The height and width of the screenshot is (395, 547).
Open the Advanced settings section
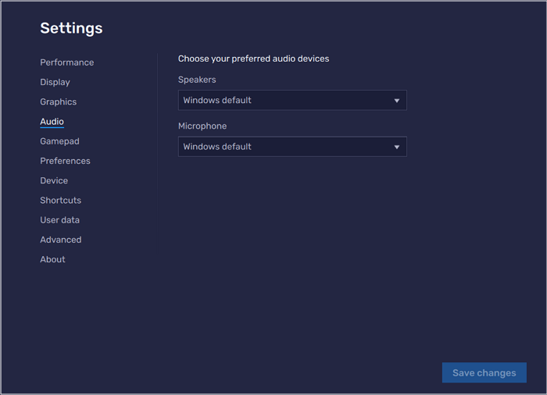pyautogui.click(x=60, y=240)
